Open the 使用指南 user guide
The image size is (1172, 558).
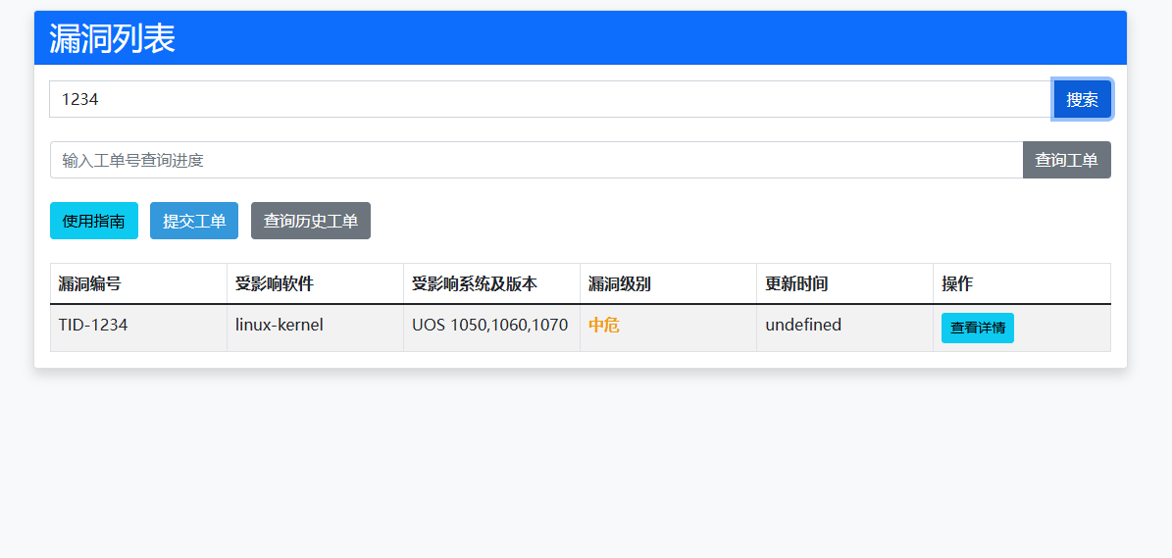(94, 221)
